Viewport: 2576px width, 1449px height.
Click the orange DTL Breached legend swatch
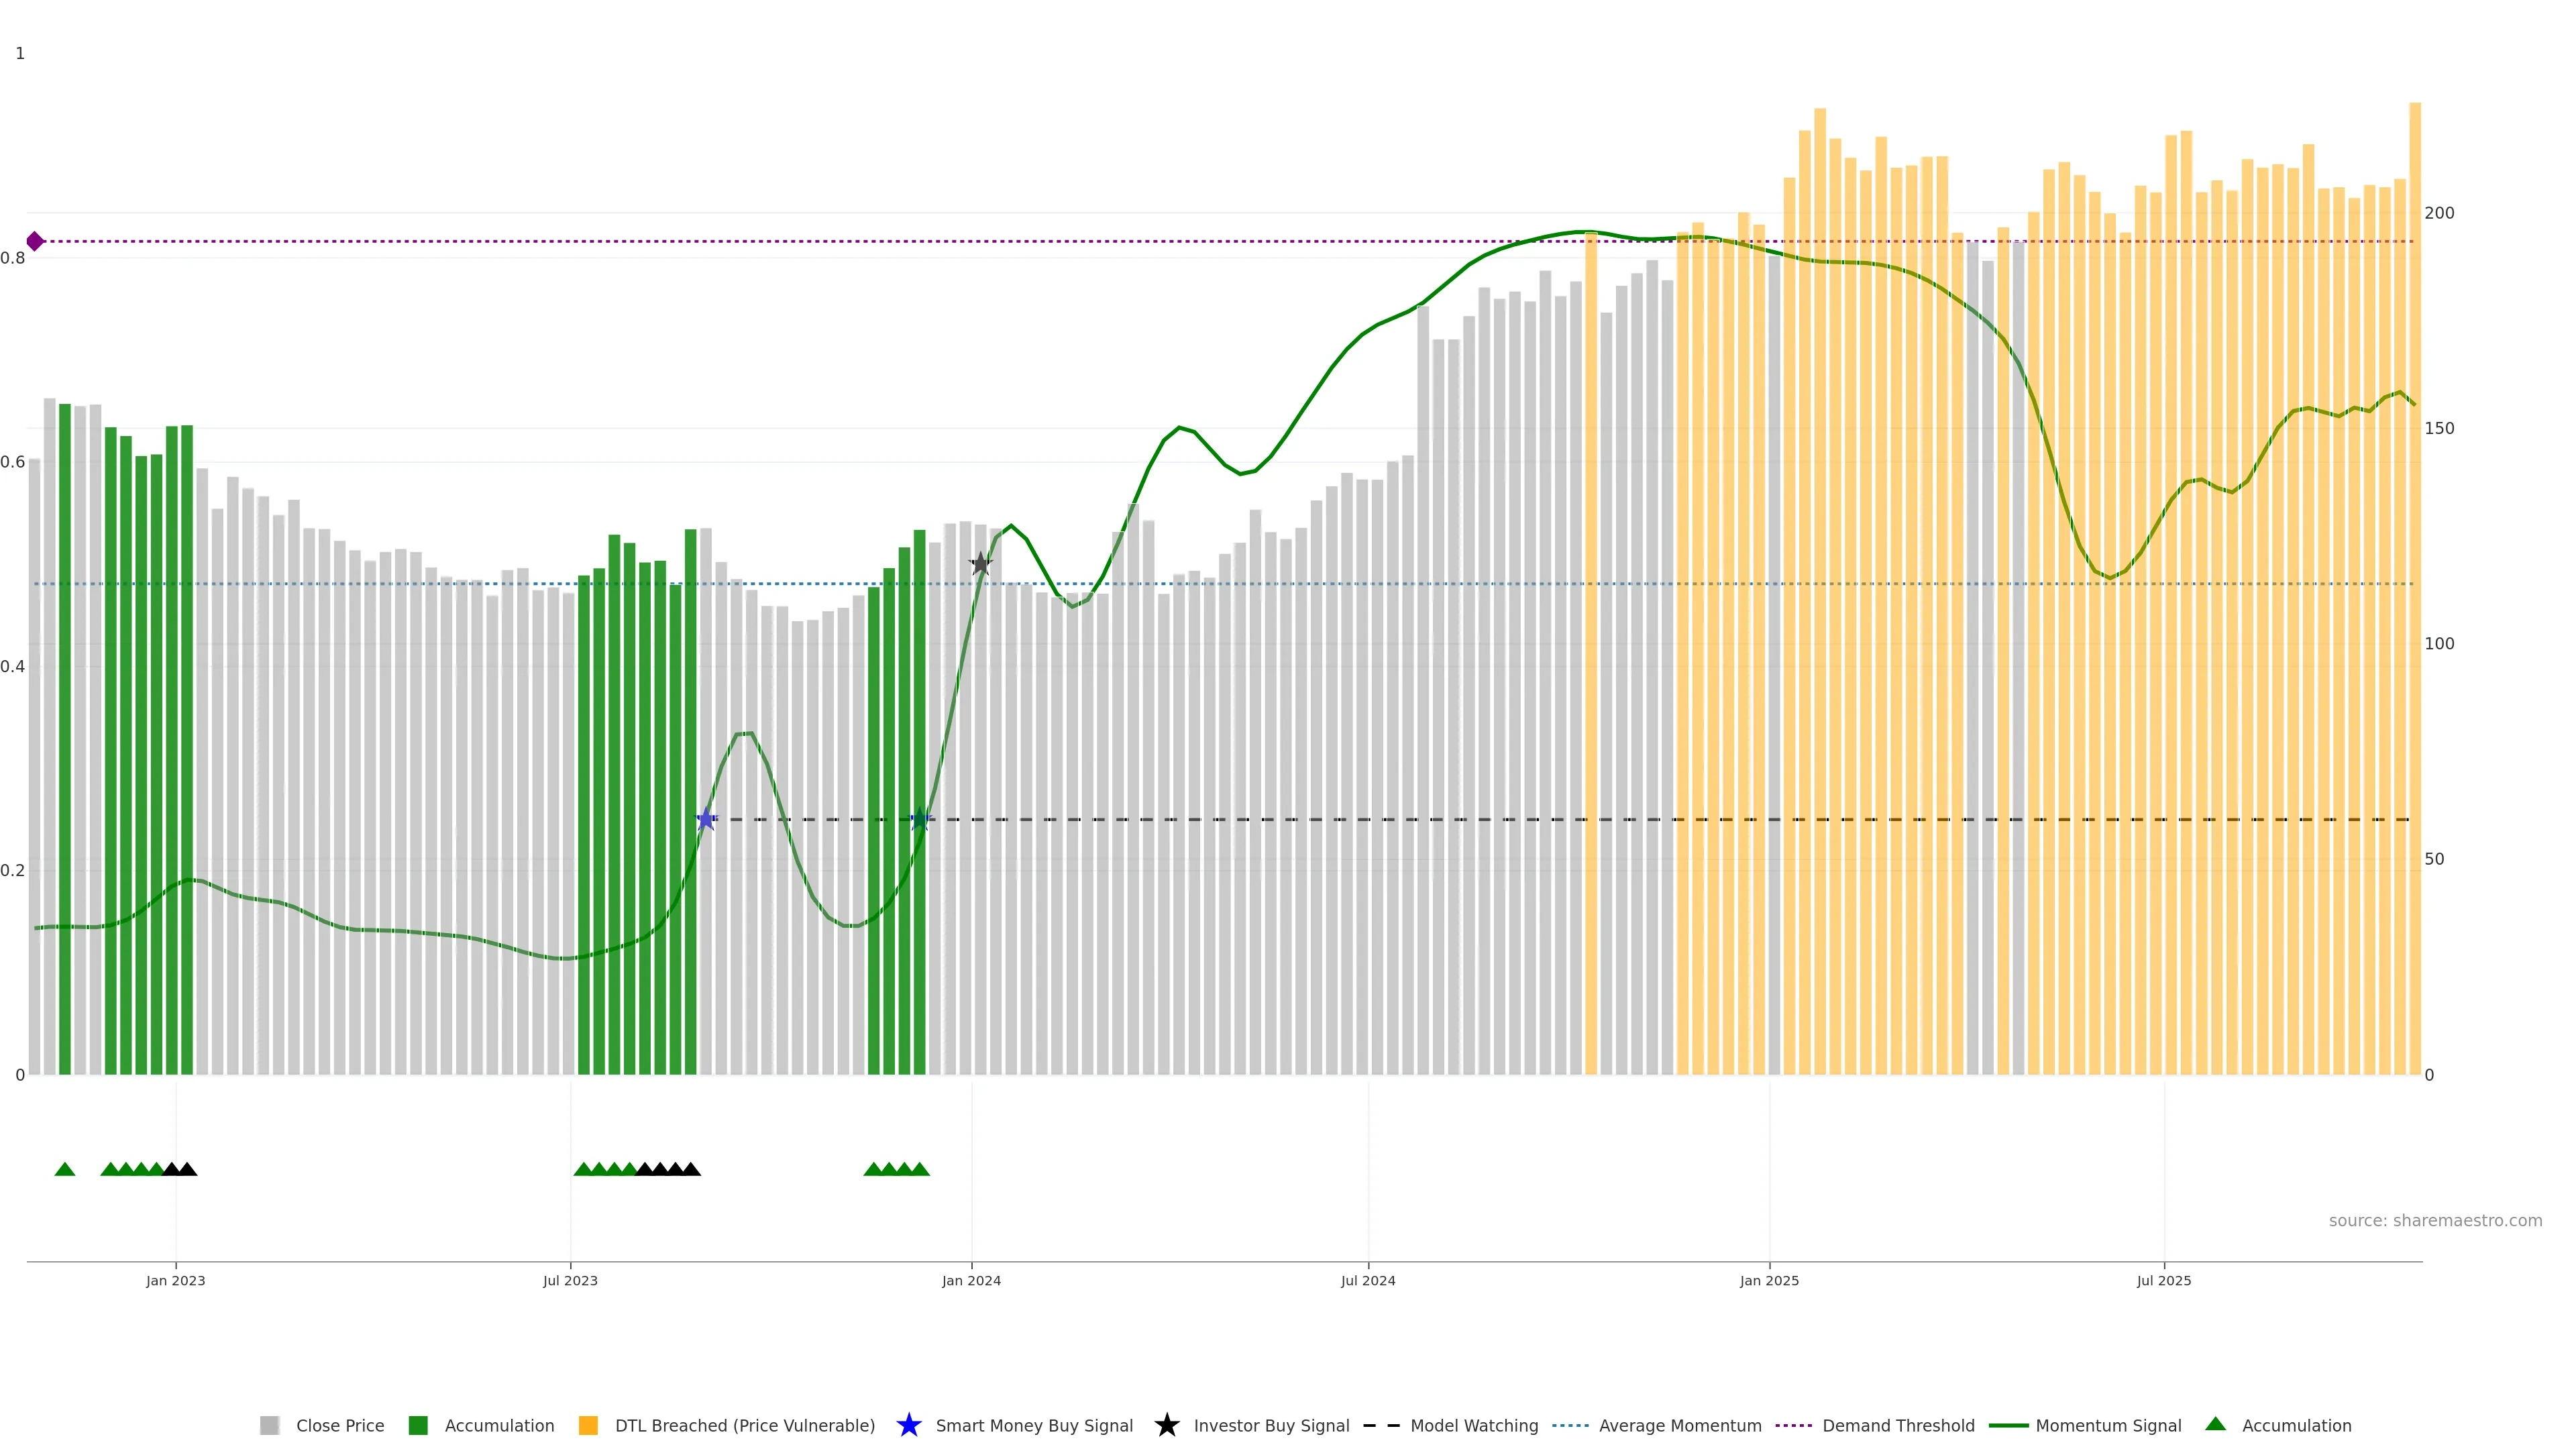point(588,1425)
